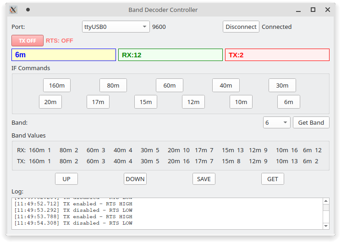This screenshot has height=243, width=341.
Task: Choose the 20m band button
Action: 50,102
